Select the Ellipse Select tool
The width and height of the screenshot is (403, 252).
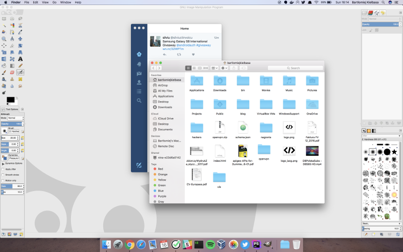click(x=12, y=19)
